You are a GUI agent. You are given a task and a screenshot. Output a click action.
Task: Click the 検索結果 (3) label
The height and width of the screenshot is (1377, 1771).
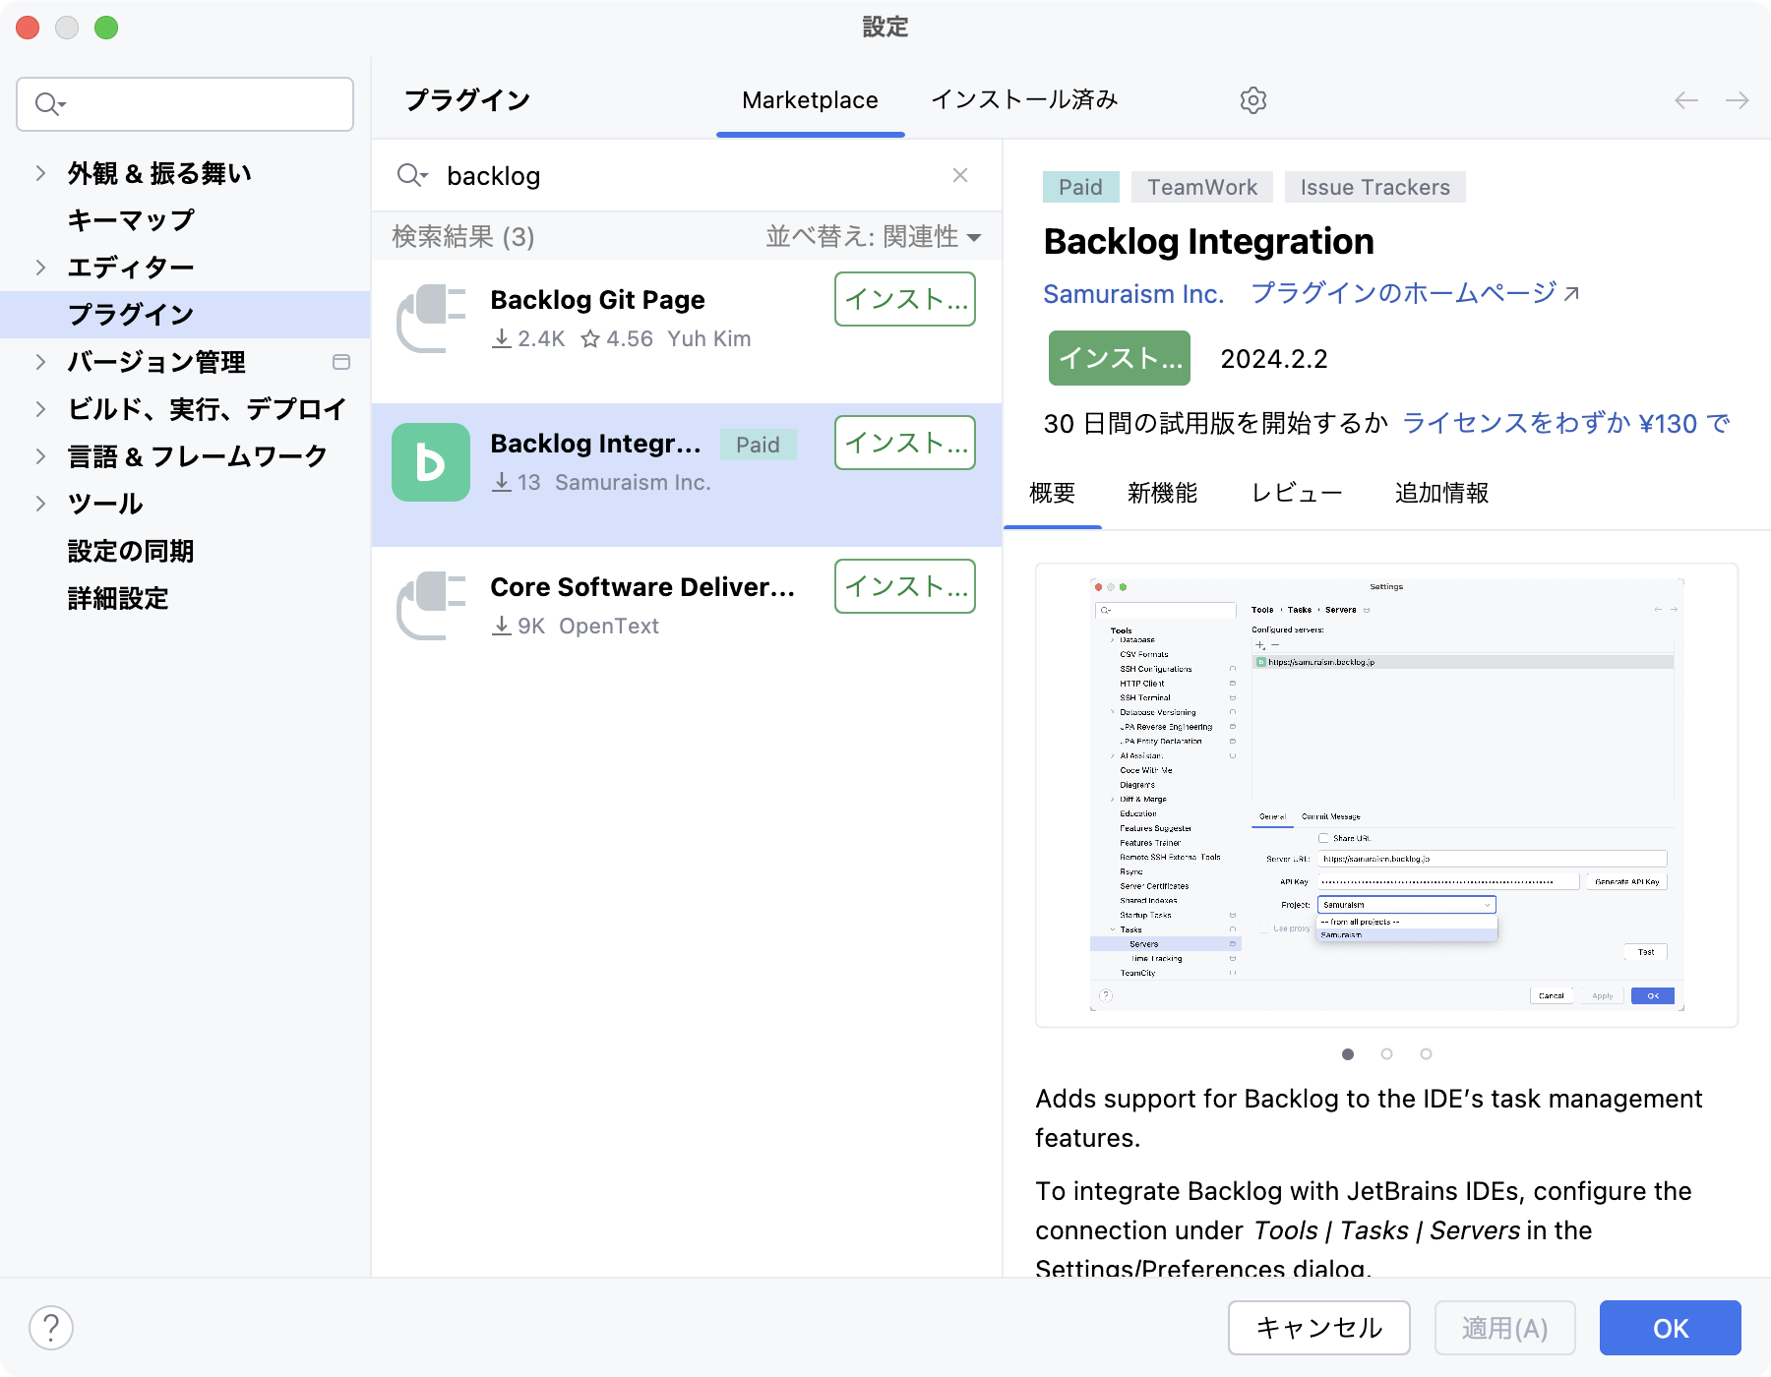pyautogui.click(x=463, y=237)
